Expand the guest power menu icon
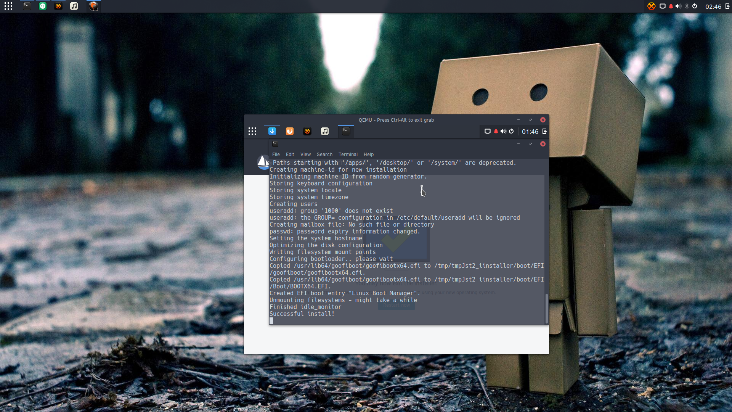This screenshot has width=732, height=412. (x=511, y=131)
